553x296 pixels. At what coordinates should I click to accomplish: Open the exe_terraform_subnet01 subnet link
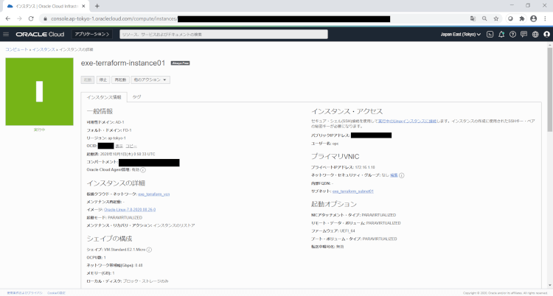353,191
